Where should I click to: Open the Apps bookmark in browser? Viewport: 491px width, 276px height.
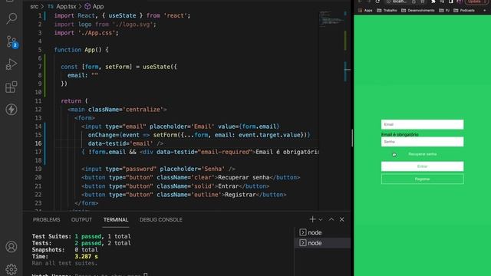click(365, 10)
